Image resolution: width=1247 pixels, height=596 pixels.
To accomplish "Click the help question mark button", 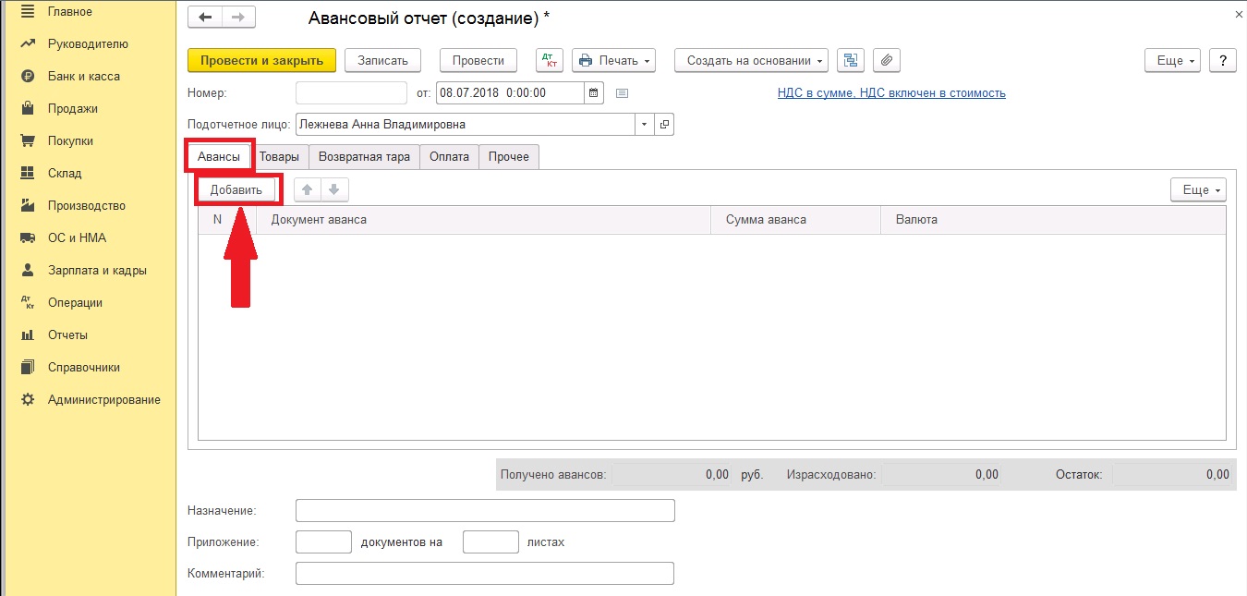I will tap(1222, 60).
